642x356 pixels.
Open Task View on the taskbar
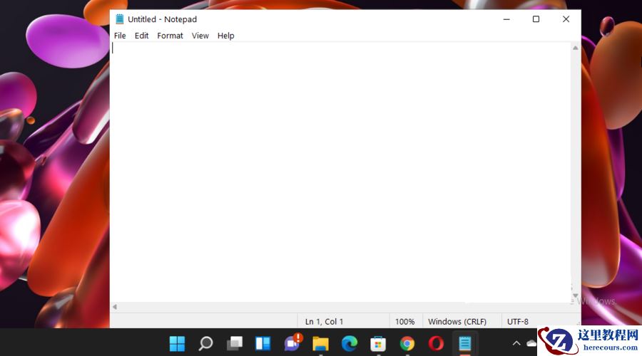[235, 343]
